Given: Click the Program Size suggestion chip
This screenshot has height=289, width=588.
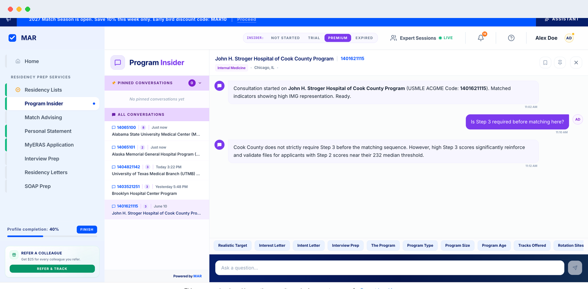Looking at the screenshot, I should click(x=457, y=246).
